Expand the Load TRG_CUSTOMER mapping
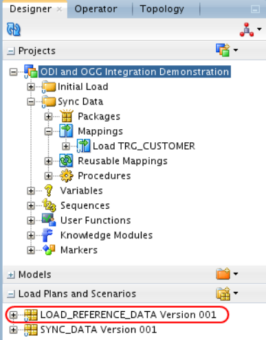The image size is (266, 340). point(66,146)
